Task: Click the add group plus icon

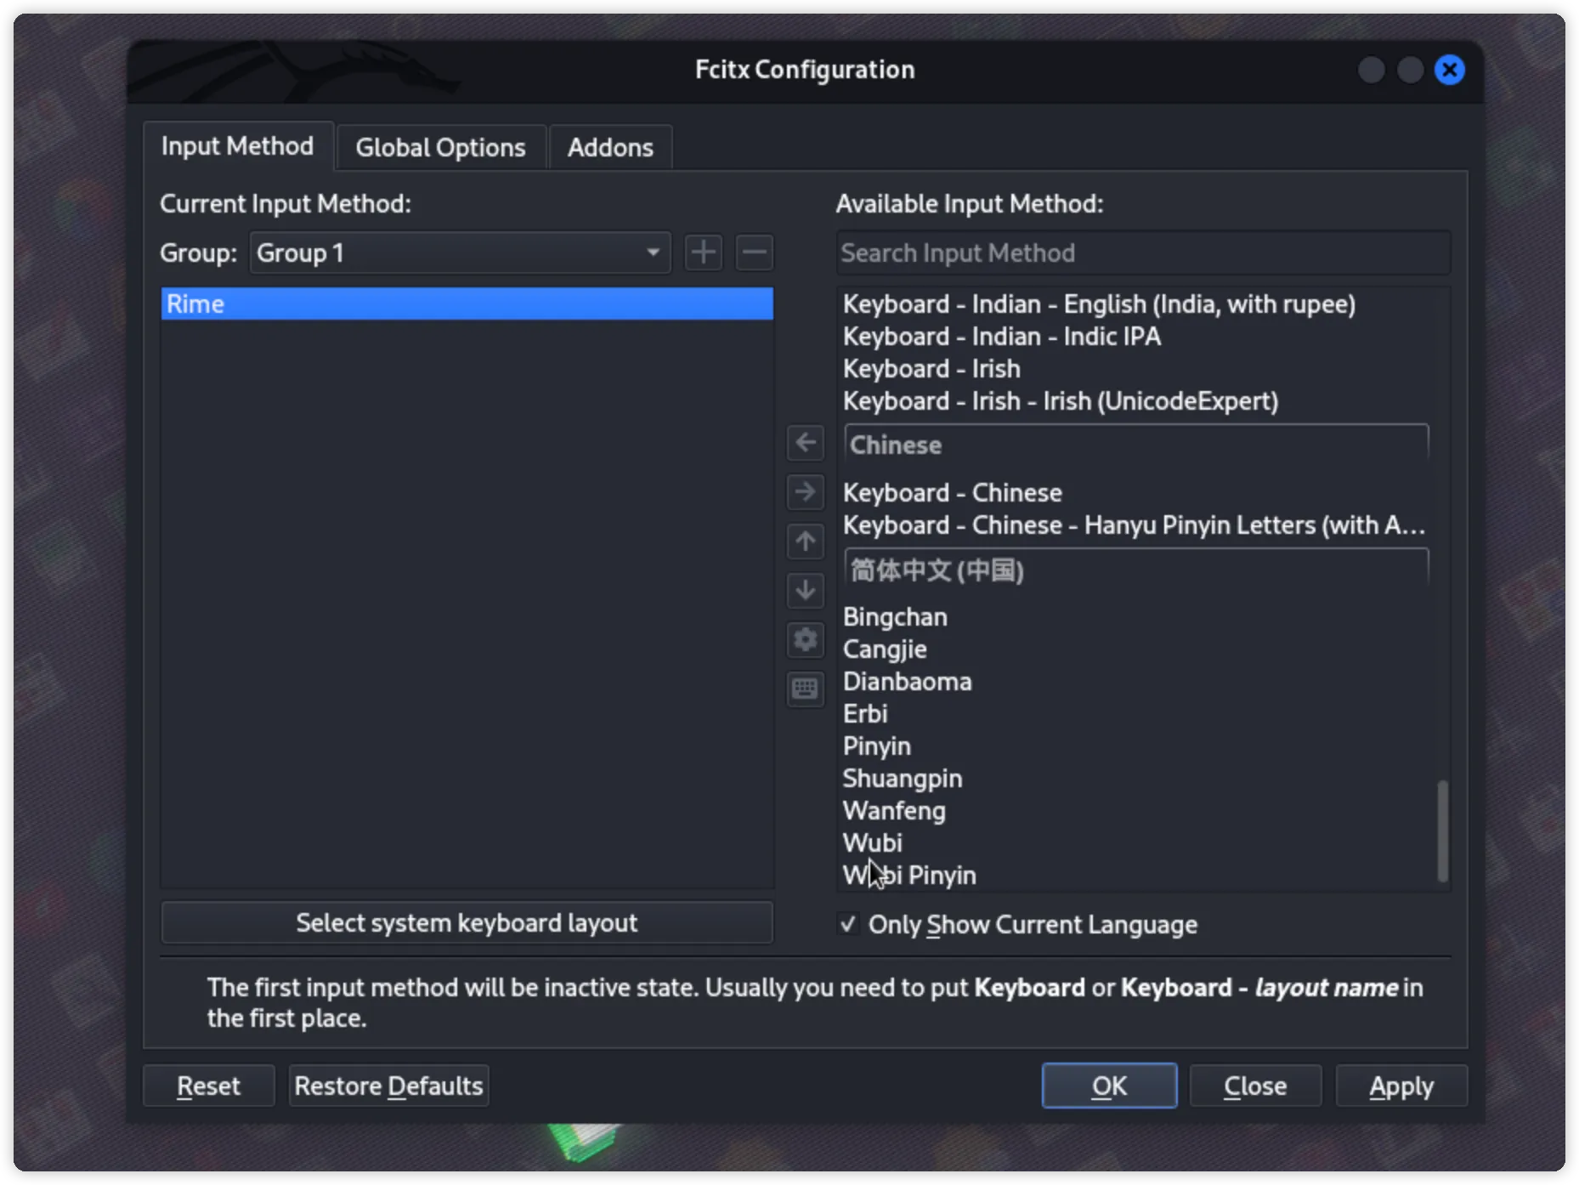Action: (704, 252)
